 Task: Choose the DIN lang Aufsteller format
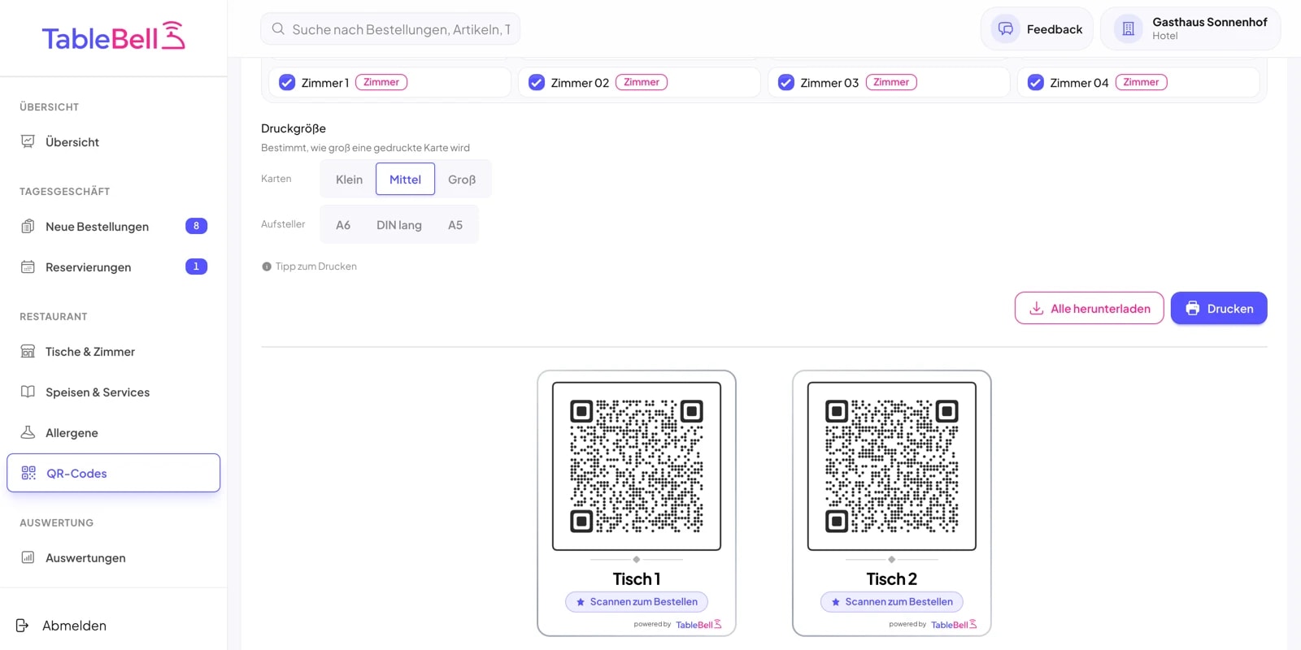tap(399, 225)
